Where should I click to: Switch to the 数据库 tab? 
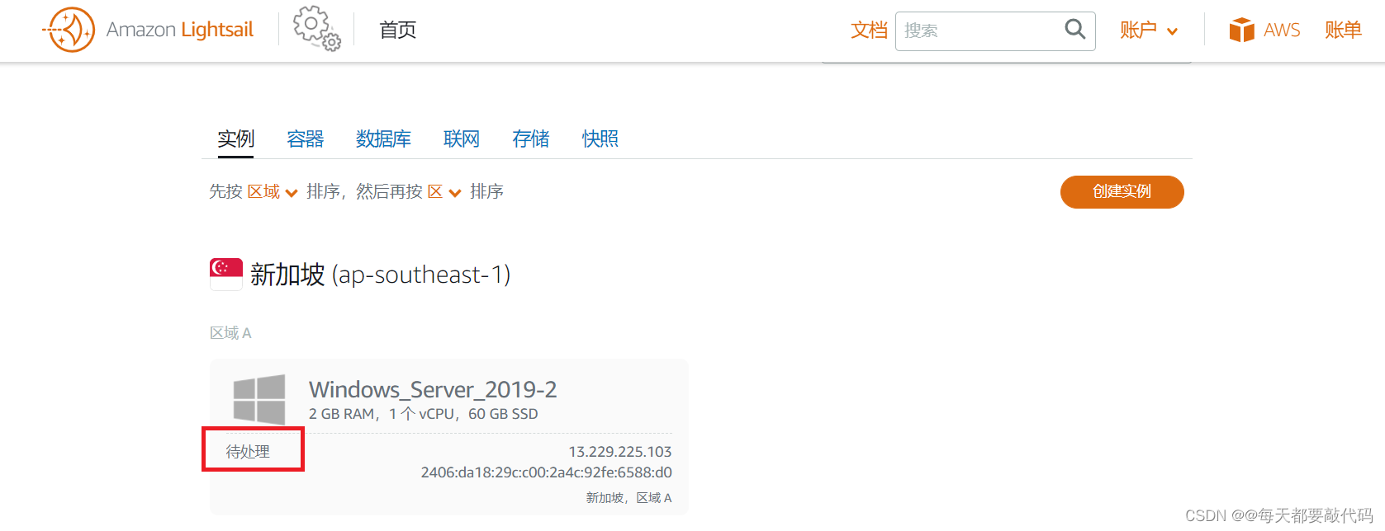pos(383,139)
